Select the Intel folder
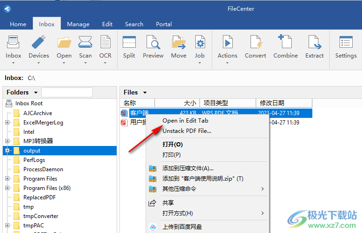362x233 pixels. click(29, 132)
